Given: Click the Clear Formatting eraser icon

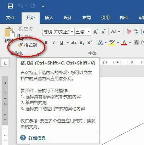Looking at the screenshot, I should (129, 32).
